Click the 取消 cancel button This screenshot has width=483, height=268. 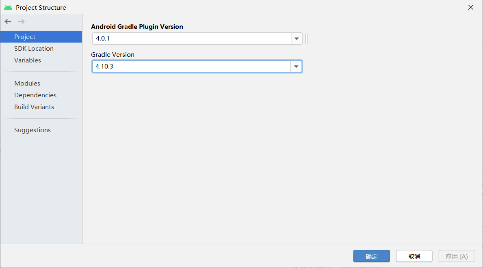click(x=414, y=256)
